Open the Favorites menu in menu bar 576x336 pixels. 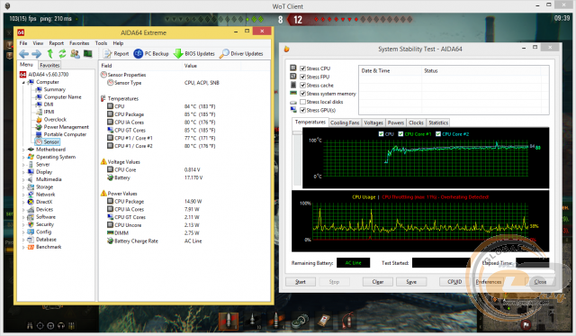tap(79, 43)
